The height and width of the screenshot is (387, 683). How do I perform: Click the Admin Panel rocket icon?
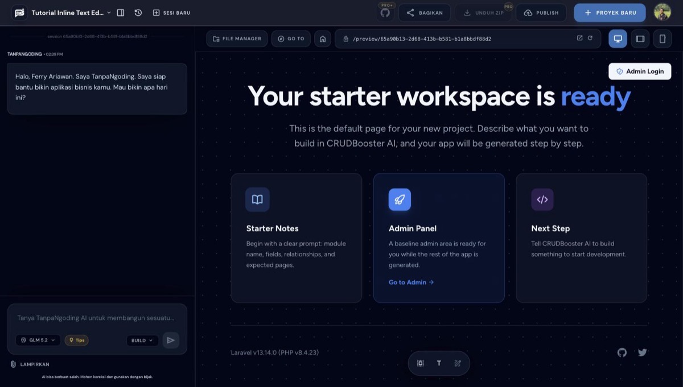(400, 199)
